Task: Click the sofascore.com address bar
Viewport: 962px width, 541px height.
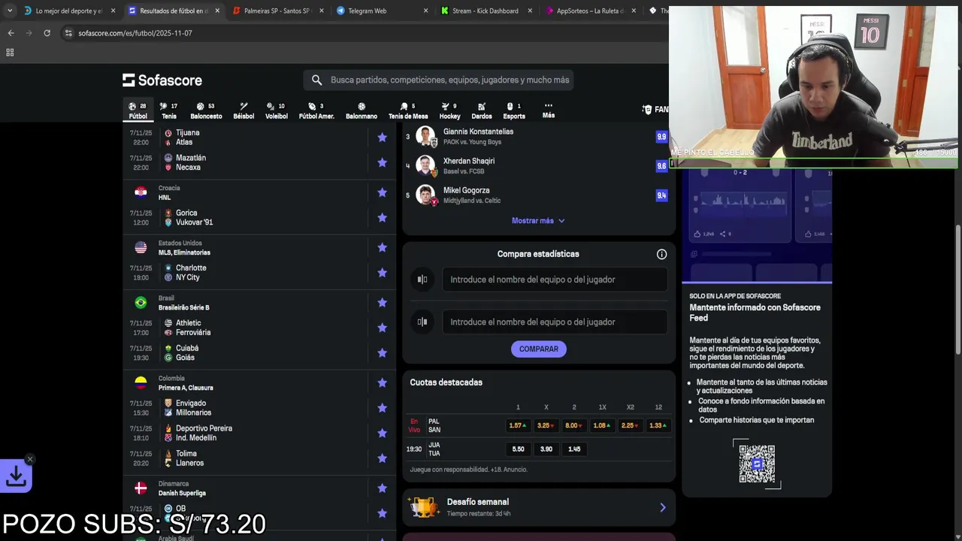Action: coord(135,33)
